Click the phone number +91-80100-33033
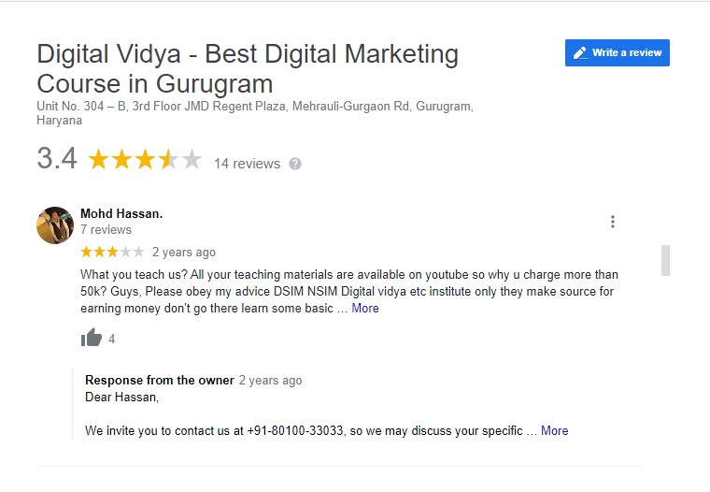The width and height of the screenshot is (710, 492). point(295,431)
